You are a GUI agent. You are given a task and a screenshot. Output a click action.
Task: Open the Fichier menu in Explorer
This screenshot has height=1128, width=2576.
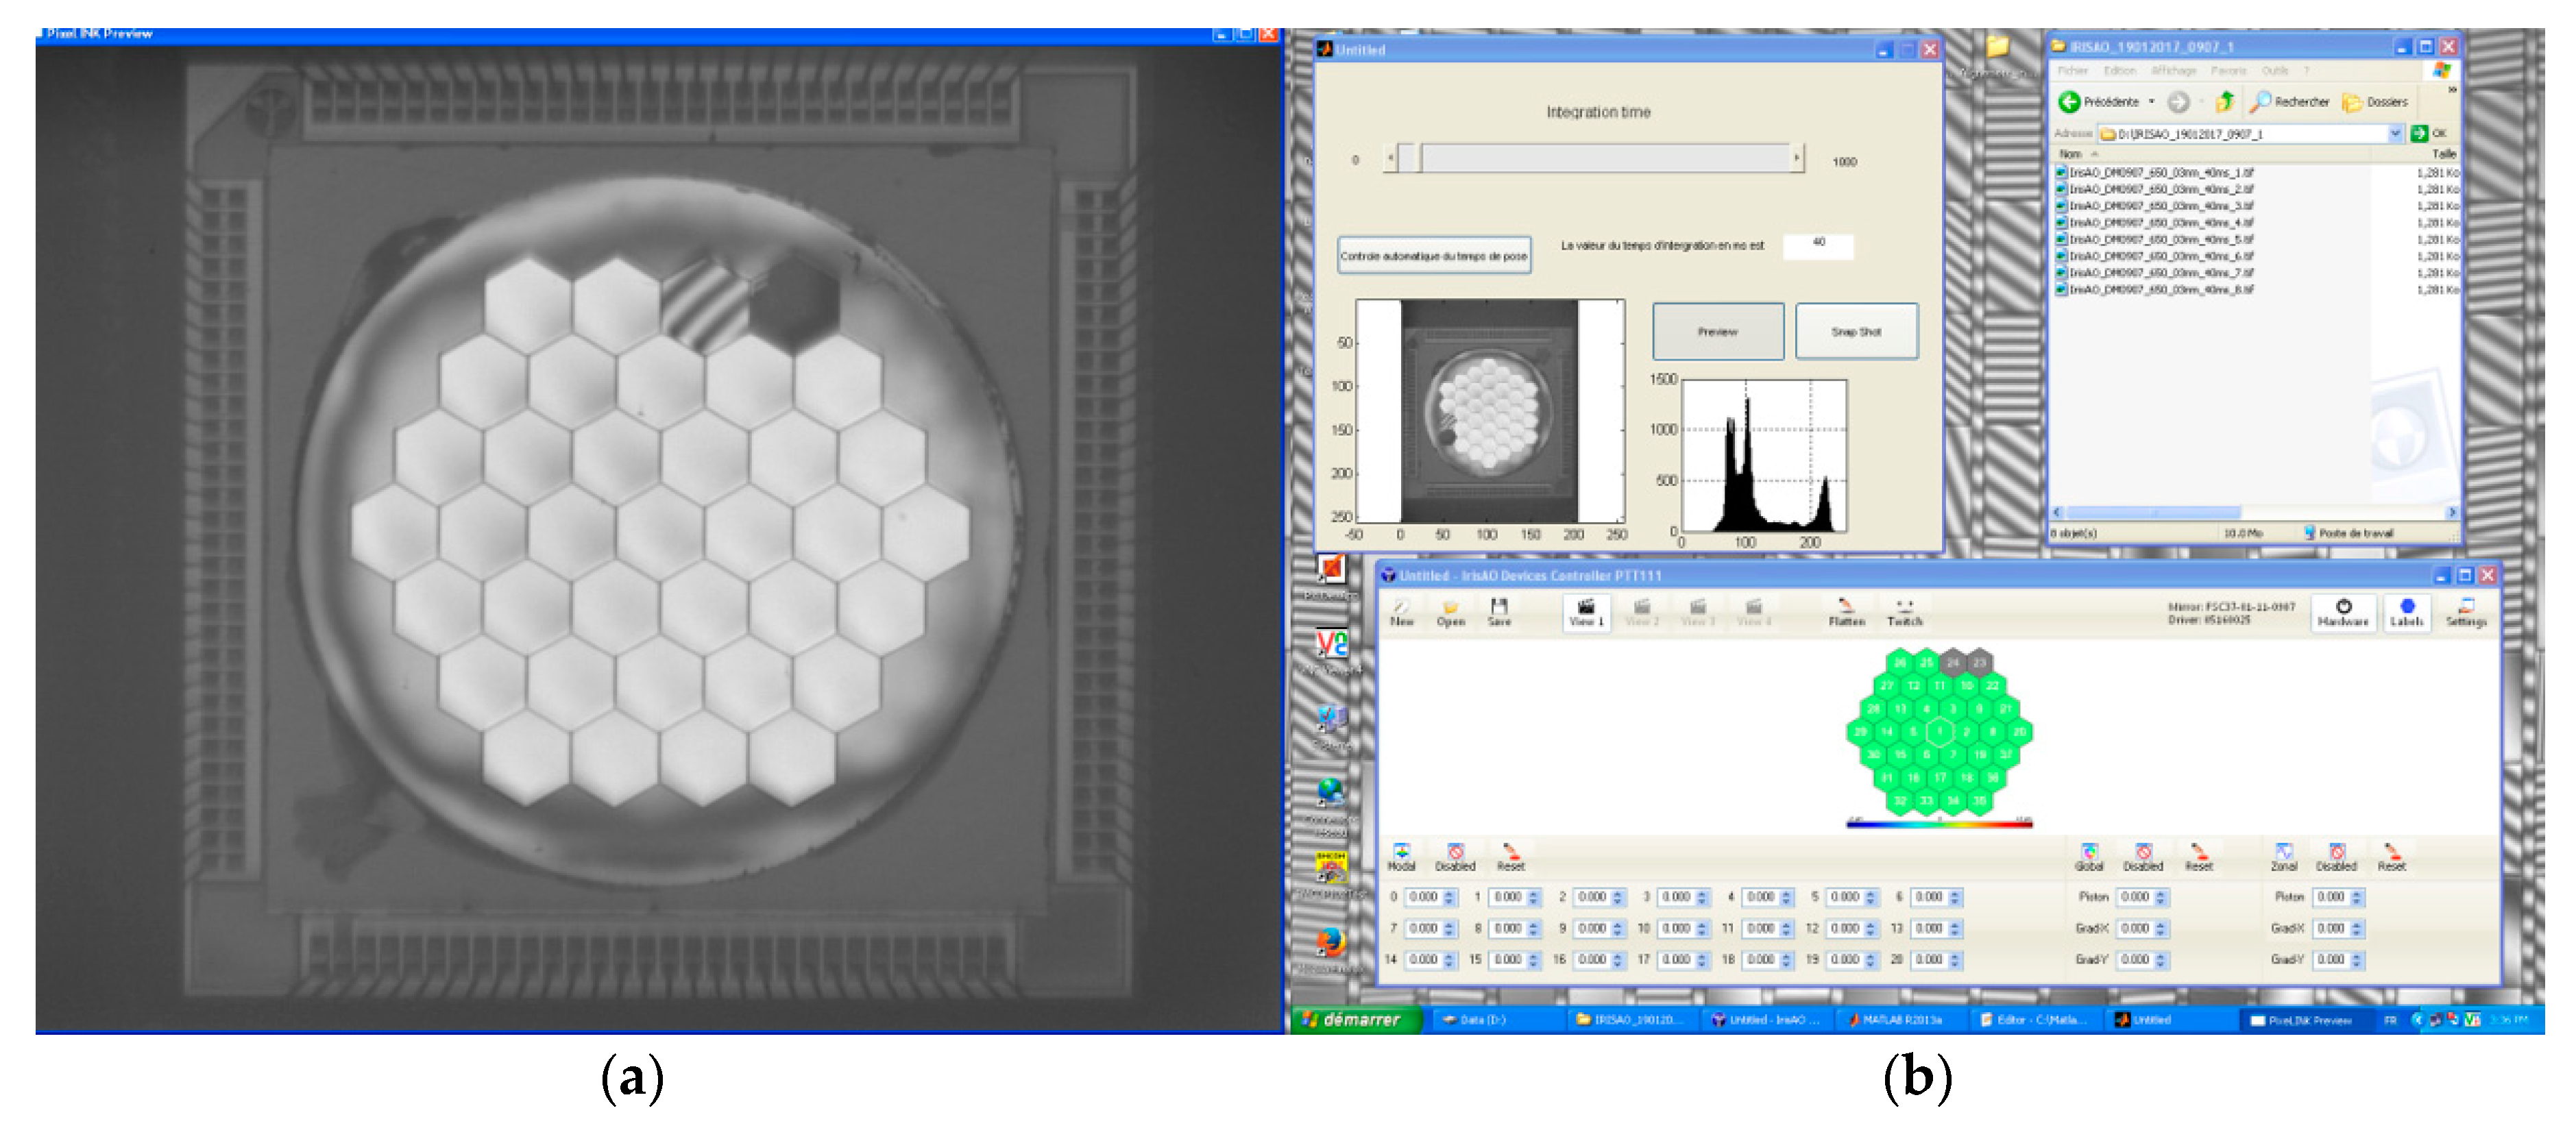pyautogui.click(x=2072, y=71)
